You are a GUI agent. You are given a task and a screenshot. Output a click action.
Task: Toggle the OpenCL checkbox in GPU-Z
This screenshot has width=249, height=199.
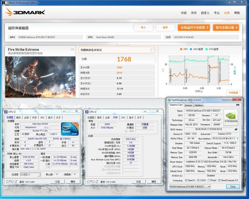click(x=186, y=180)
